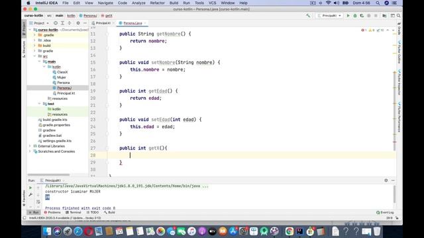Open the project structure folder icon
Viewport: 424px width, 238px height.
pyautogui.click(x=384, y=16)
